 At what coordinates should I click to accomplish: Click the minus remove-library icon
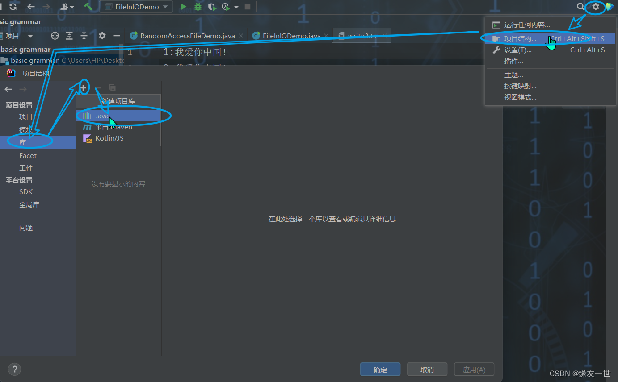(x=98, y=88)
